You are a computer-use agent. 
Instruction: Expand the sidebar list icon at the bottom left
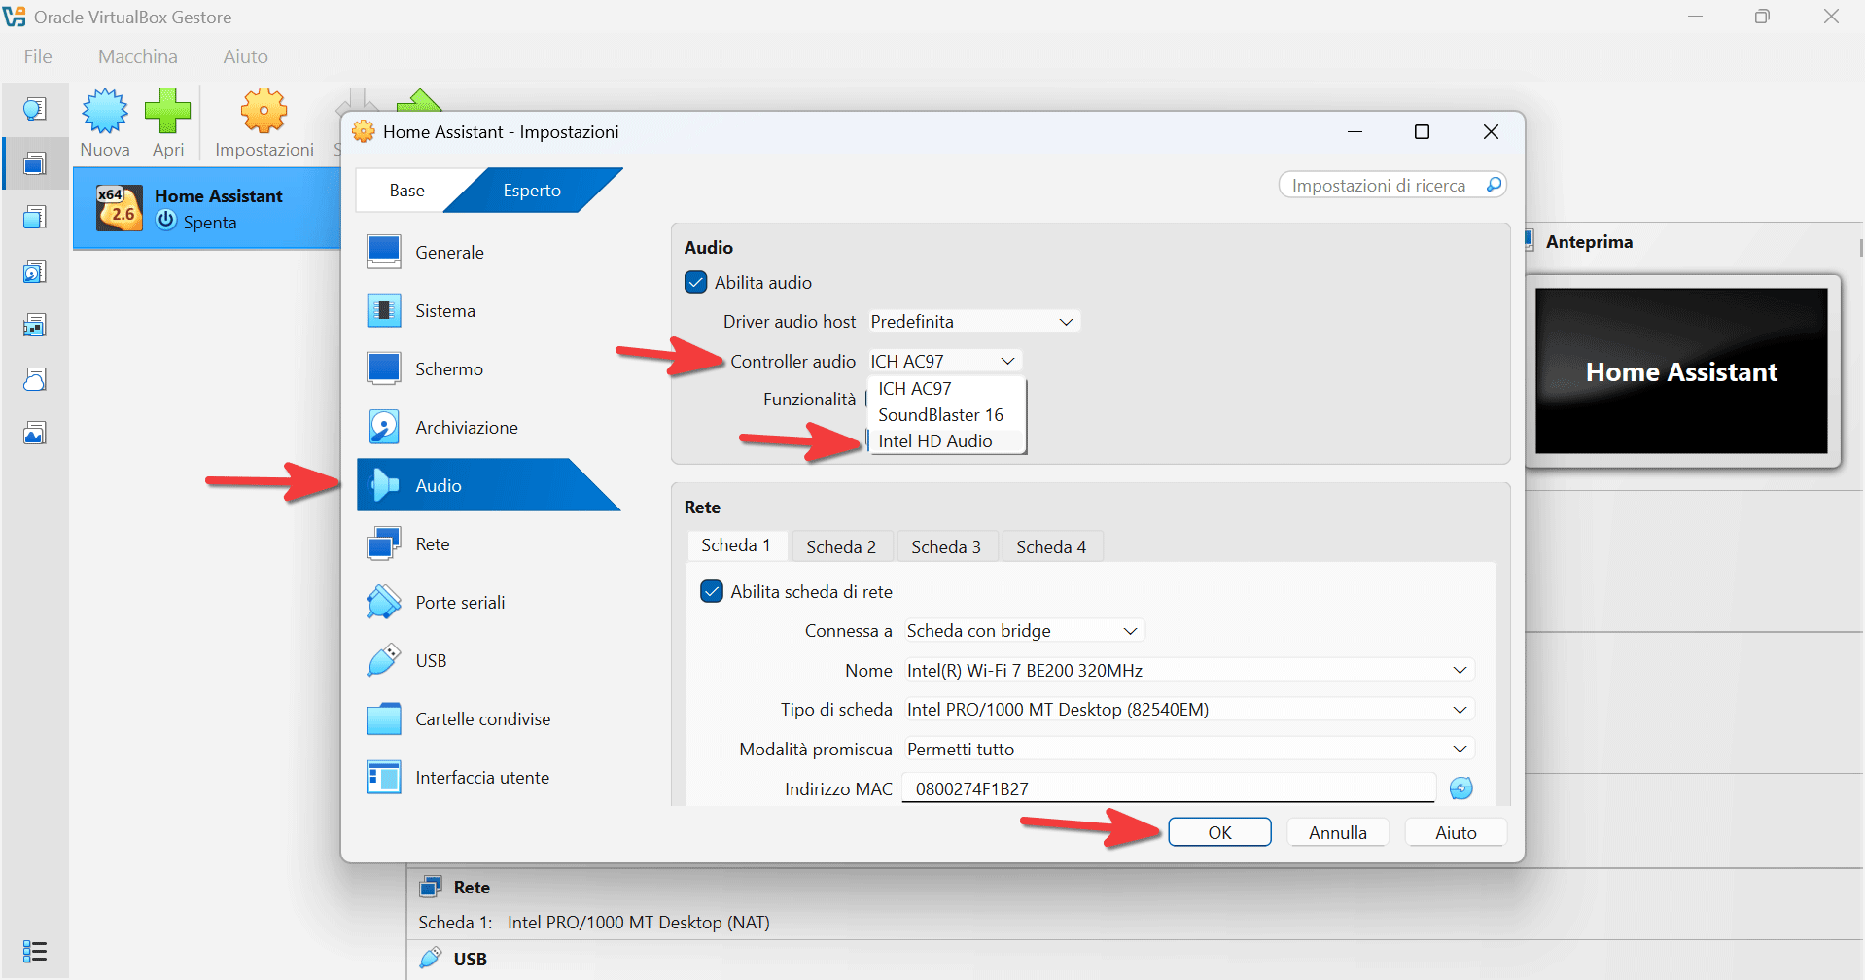[35, 951]
